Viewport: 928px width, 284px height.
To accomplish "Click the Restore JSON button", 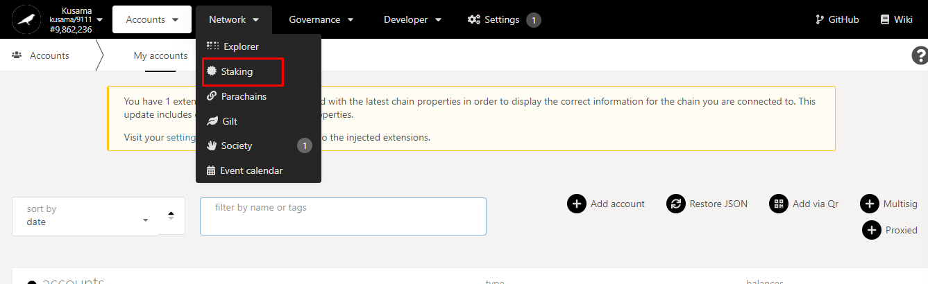I will point(707,204).
